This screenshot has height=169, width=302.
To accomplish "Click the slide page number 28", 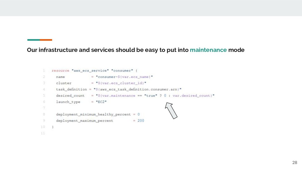I will [x=295, y=163].
